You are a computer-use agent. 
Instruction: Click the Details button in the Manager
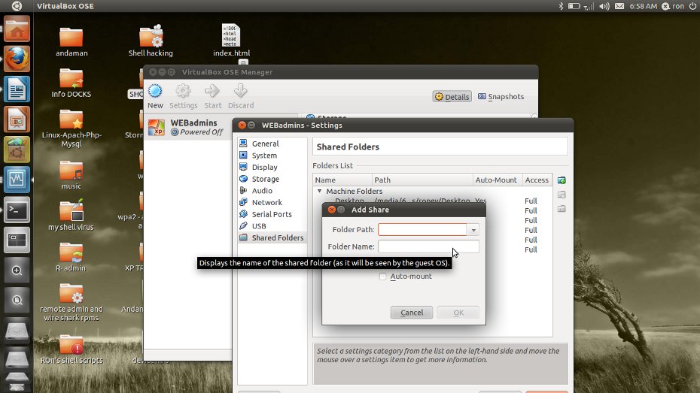click(452, 97)
